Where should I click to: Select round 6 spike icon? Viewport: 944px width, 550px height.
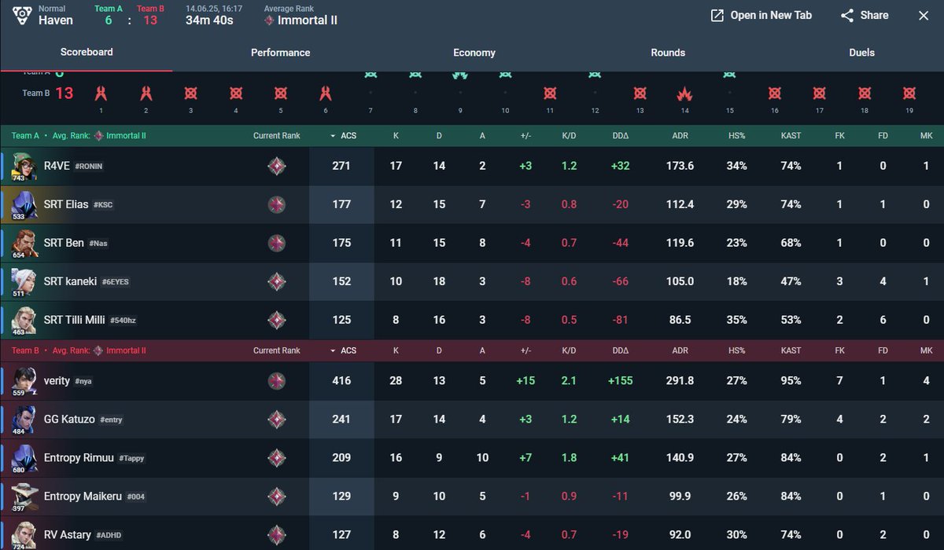pyautogui.click(x=325, y=93)
